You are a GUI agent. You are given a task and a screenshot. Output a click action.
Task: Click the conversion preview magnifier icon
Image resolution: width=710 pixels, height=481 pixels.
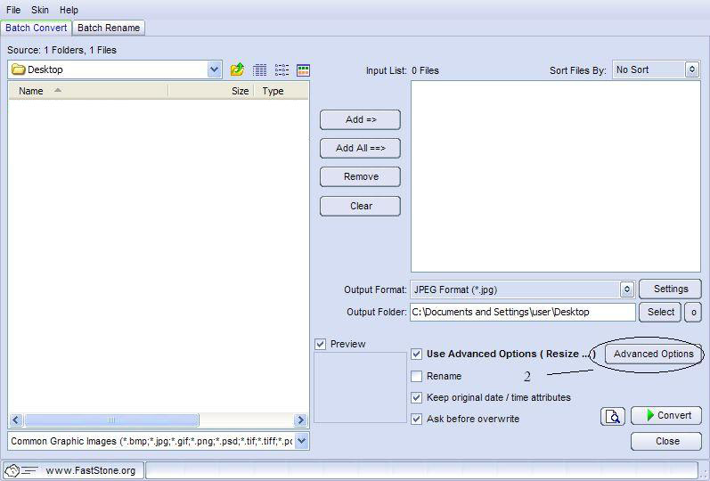click(613, 416)
